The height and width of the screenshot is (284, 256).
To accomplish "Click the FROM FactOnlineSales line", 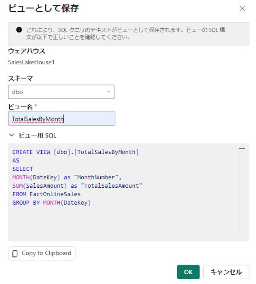I will pyautogui.click(x=47, y=194).
